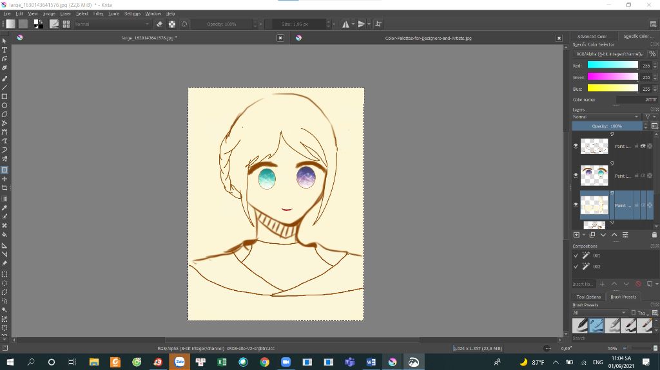Expand toolbar opacity slider options arrow
This screenshot has width=660, height=370.
[x=260, y=24]
